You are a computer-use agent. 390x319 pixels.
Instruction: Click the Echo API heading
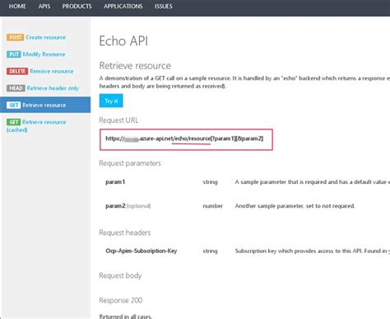click(123, 41)
